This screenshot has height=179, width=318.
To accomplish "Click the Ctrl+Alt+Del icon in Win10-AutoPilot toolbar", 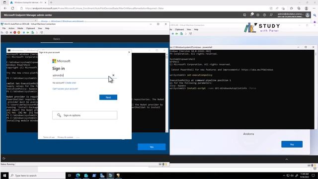I will (2, 32).
